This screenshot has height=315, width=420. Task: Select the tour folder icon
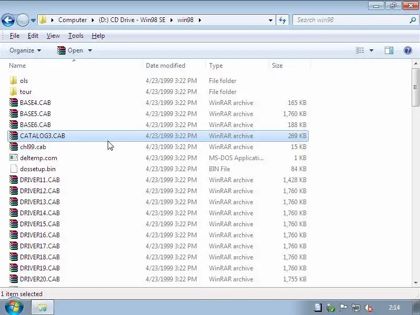(14, 91)
